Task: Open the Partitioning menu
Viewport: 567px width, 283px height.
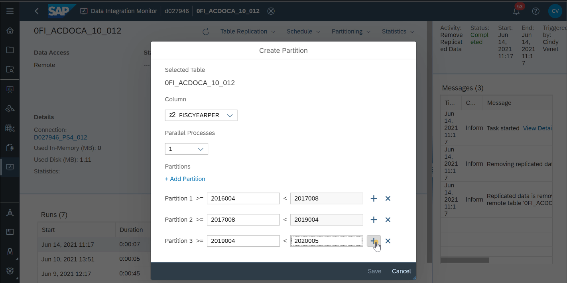Action: click(351, 31)
